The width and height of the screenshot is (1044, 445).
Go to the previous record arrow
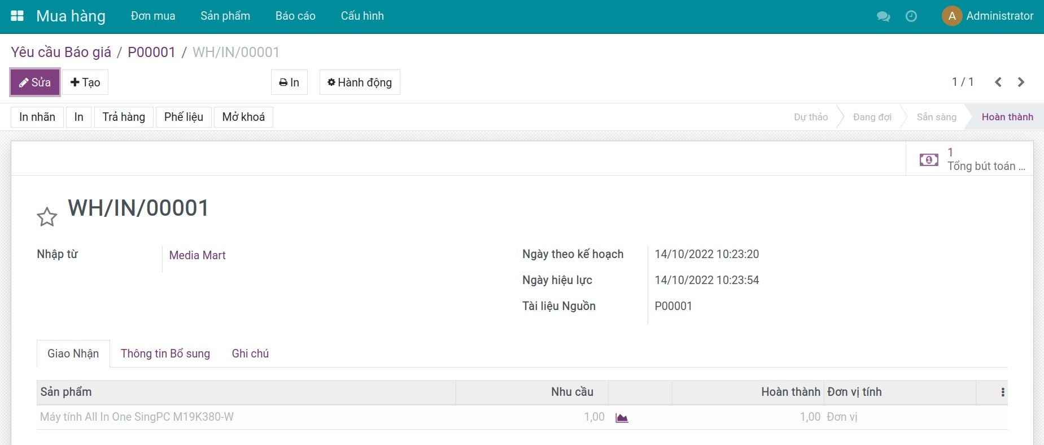[998, 82]
